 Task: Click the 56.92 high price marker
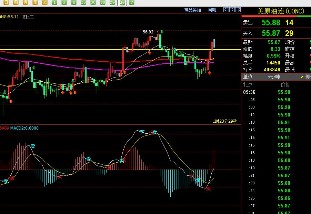point(148,32)
